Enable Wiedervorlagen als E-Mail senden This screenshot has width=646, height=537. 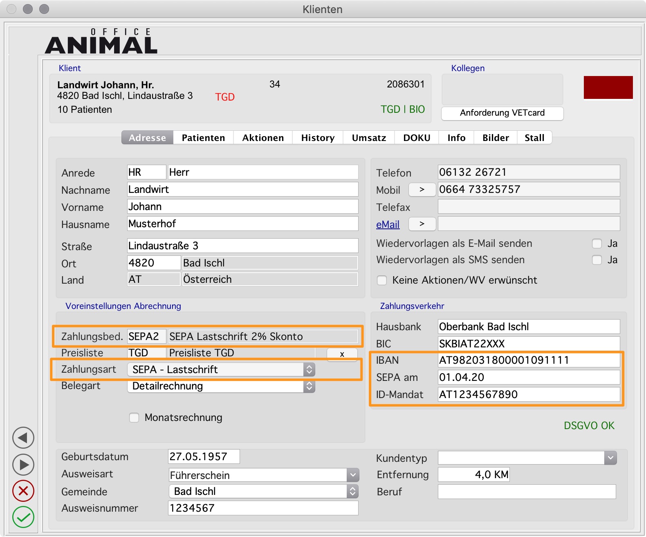click(597, 244)
